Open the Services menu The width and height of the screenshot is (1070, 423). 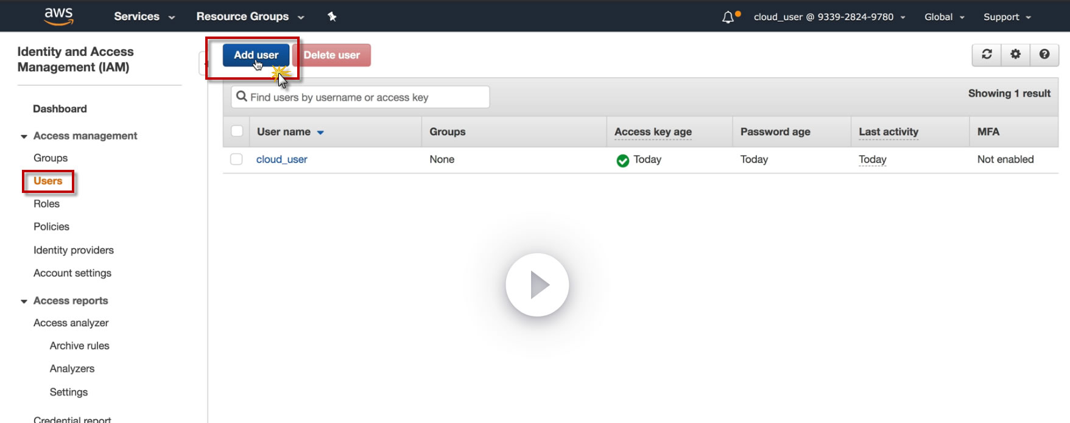pos(144,16)
